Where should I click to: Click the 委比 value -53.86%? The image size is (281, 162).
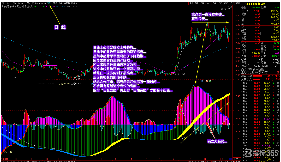click(256, 8)
